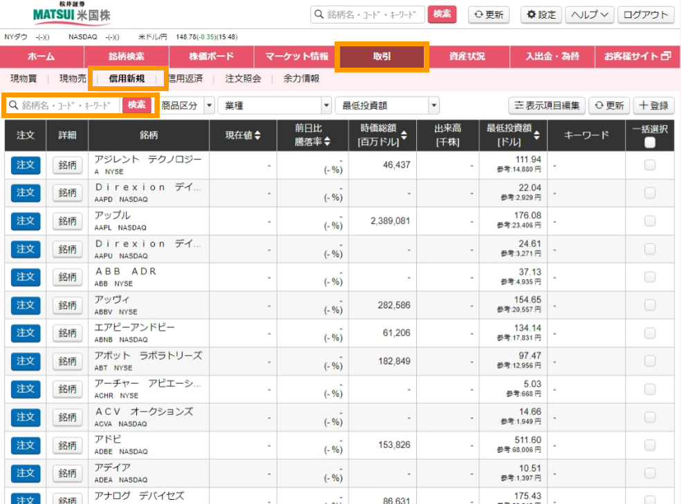Click 銘柄 detail button for アデイア

tap(67, 473)
